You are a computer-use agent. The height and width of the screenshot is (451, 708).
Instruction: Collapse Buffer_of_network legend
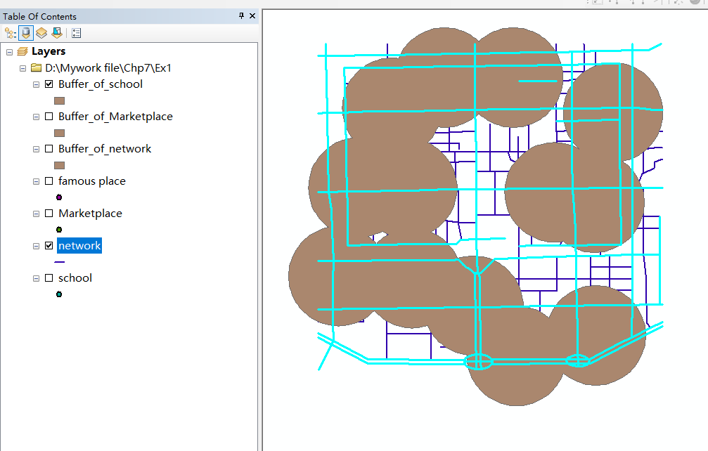[36, 150]
